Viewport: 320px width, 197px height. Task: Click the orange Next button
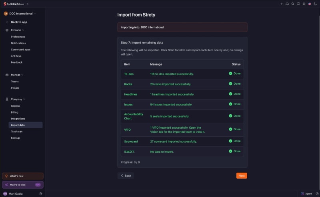pyautogui.click(x=242, y=175)
